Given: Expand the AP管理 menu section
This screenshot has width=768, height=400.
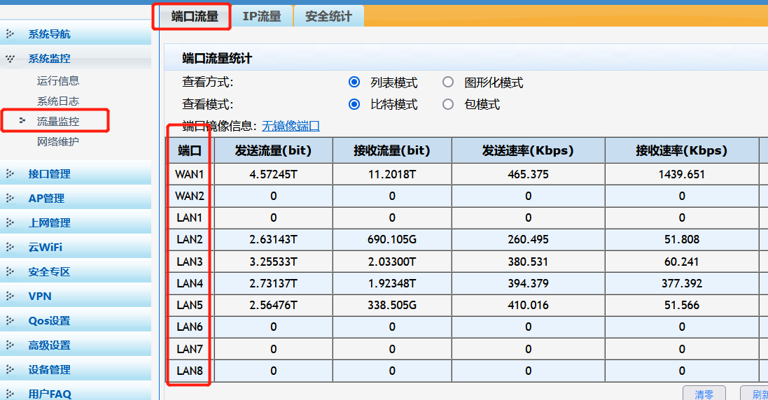Looking at the screenshot, I should coord(76,198).
